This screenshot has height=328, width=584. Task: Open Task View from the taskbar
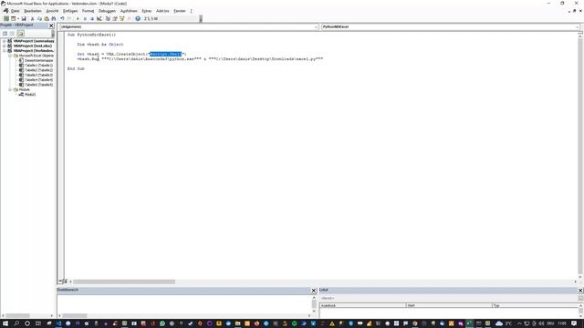tap(38, 323)
